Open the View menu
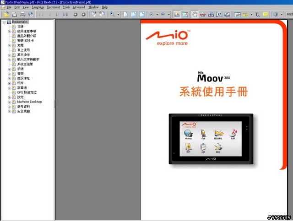Screen dimensions: 293x221 [x=26, y=7]
